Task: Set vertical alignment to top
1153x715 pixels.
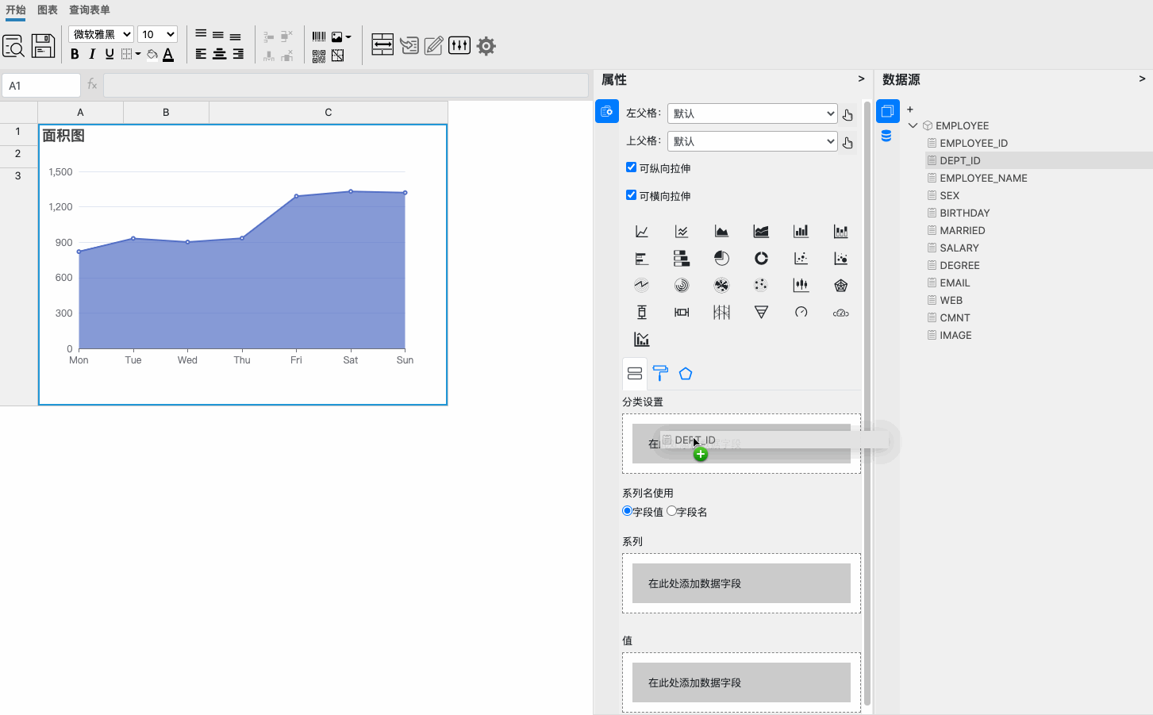Action: tap(201, 34)
